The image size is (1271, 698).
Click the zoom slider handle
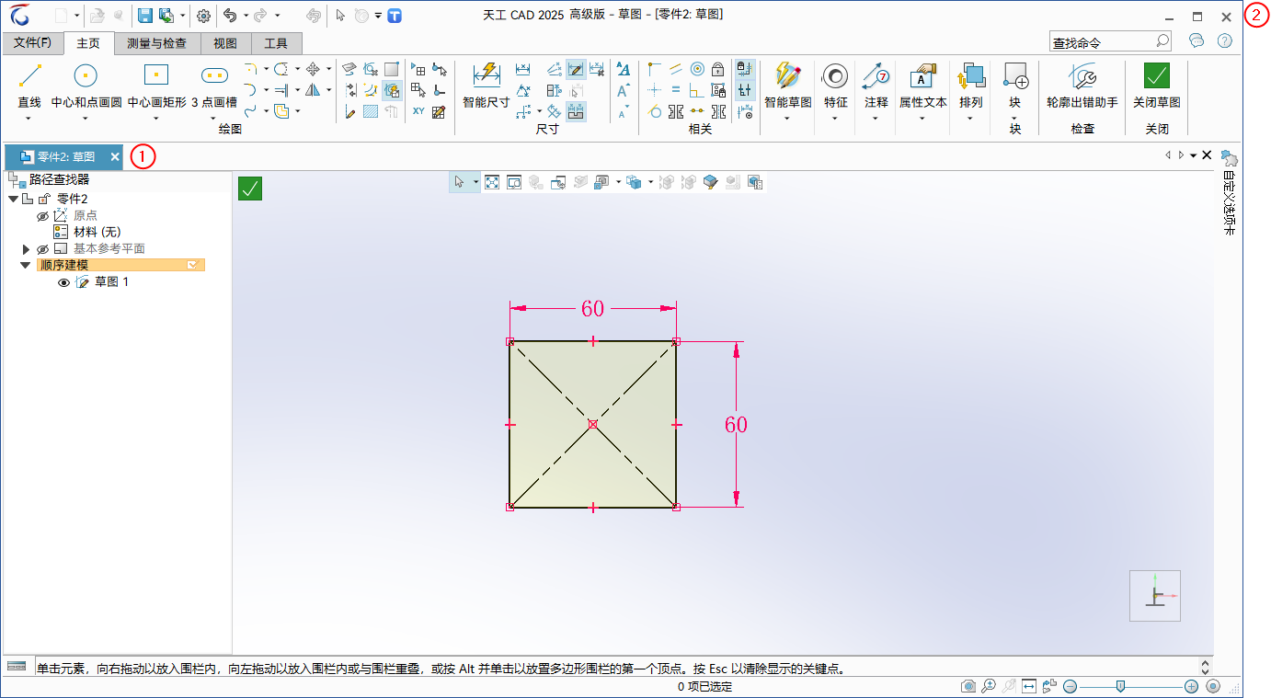[1119, 686]
